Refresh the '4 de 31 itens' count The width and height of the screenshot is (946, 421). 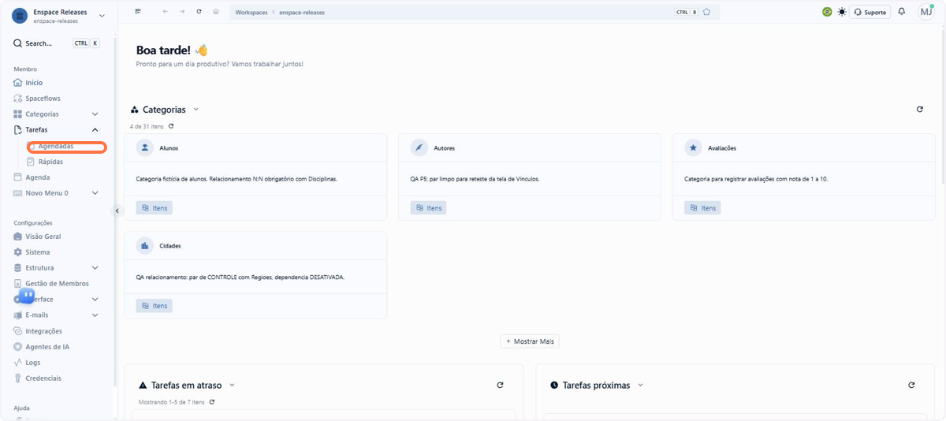171,126
